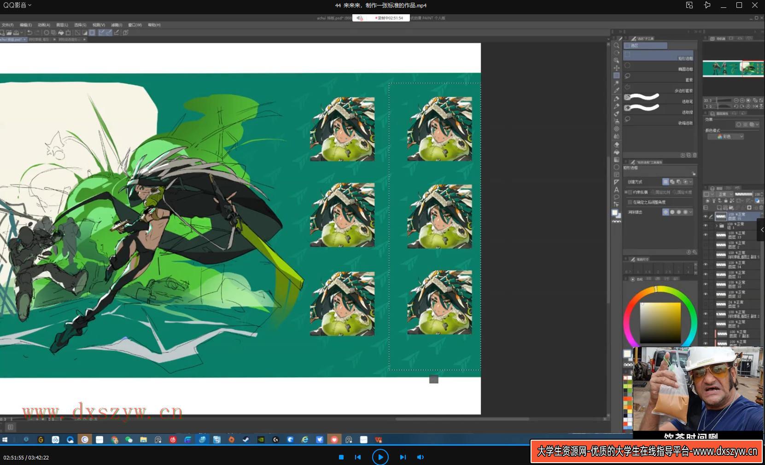Viewport: 765px width, 465px height.
Task: Choose the 套索 lasso sub tool
Action: [x=659, y=77]
